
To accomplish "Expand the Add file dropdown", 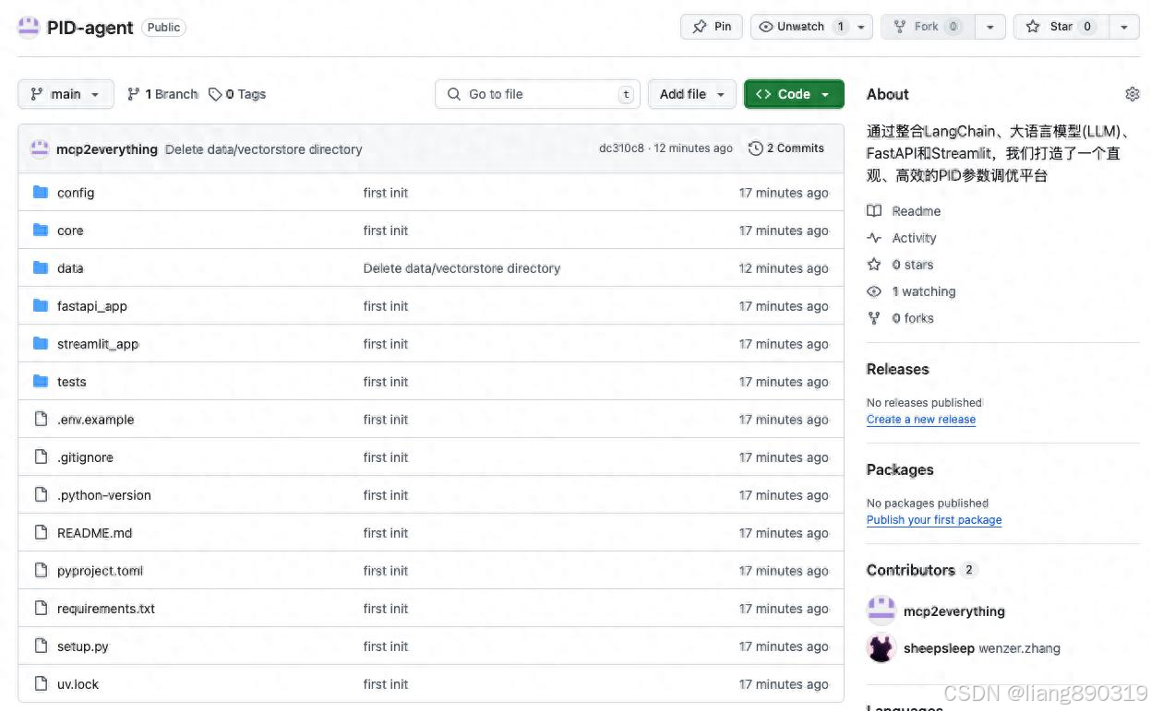I will point(692,94).
